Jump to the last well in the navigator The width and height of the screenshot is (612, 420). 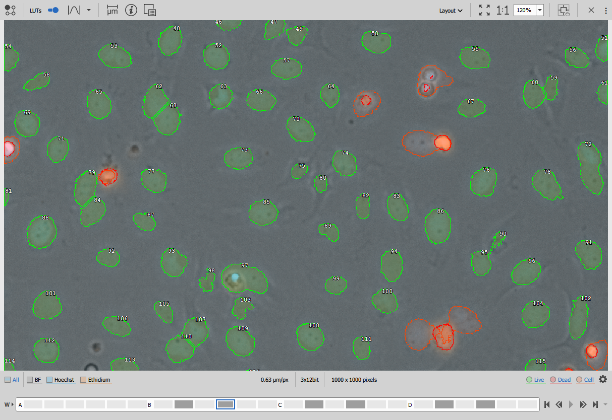point(595,404)
